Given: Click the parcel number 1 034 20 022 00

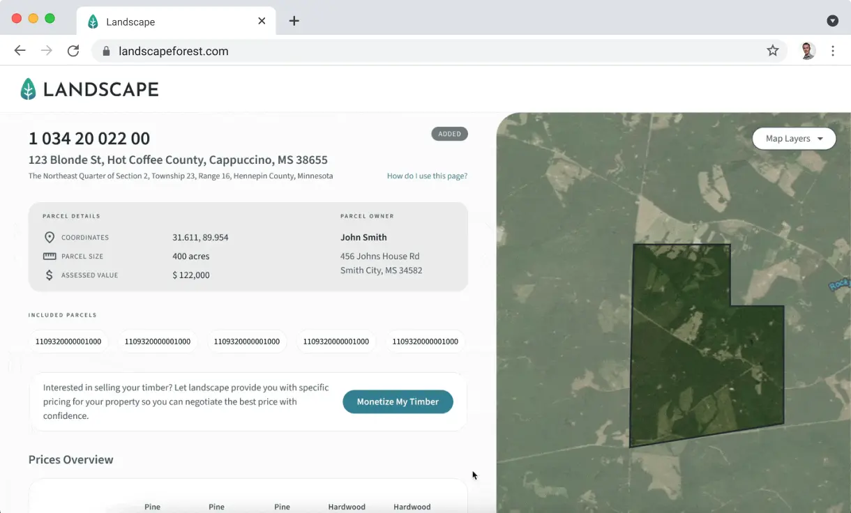Looking at the screenshot, I should (x=89, y=138).
